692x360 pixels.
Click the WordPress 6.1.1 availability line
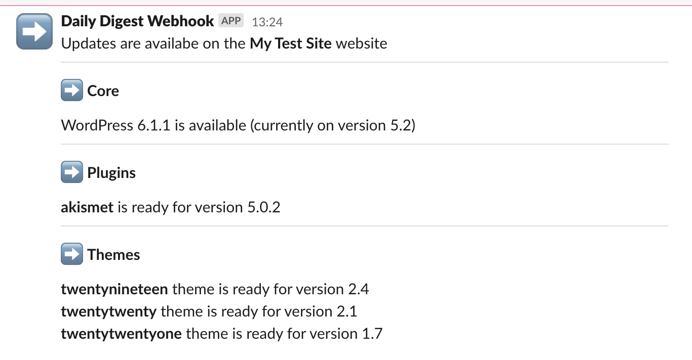pos(238,125)
